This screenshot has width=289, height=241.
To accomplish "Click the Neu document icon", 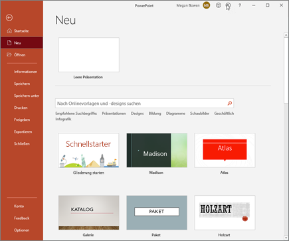I will click(x=9, y=42).
